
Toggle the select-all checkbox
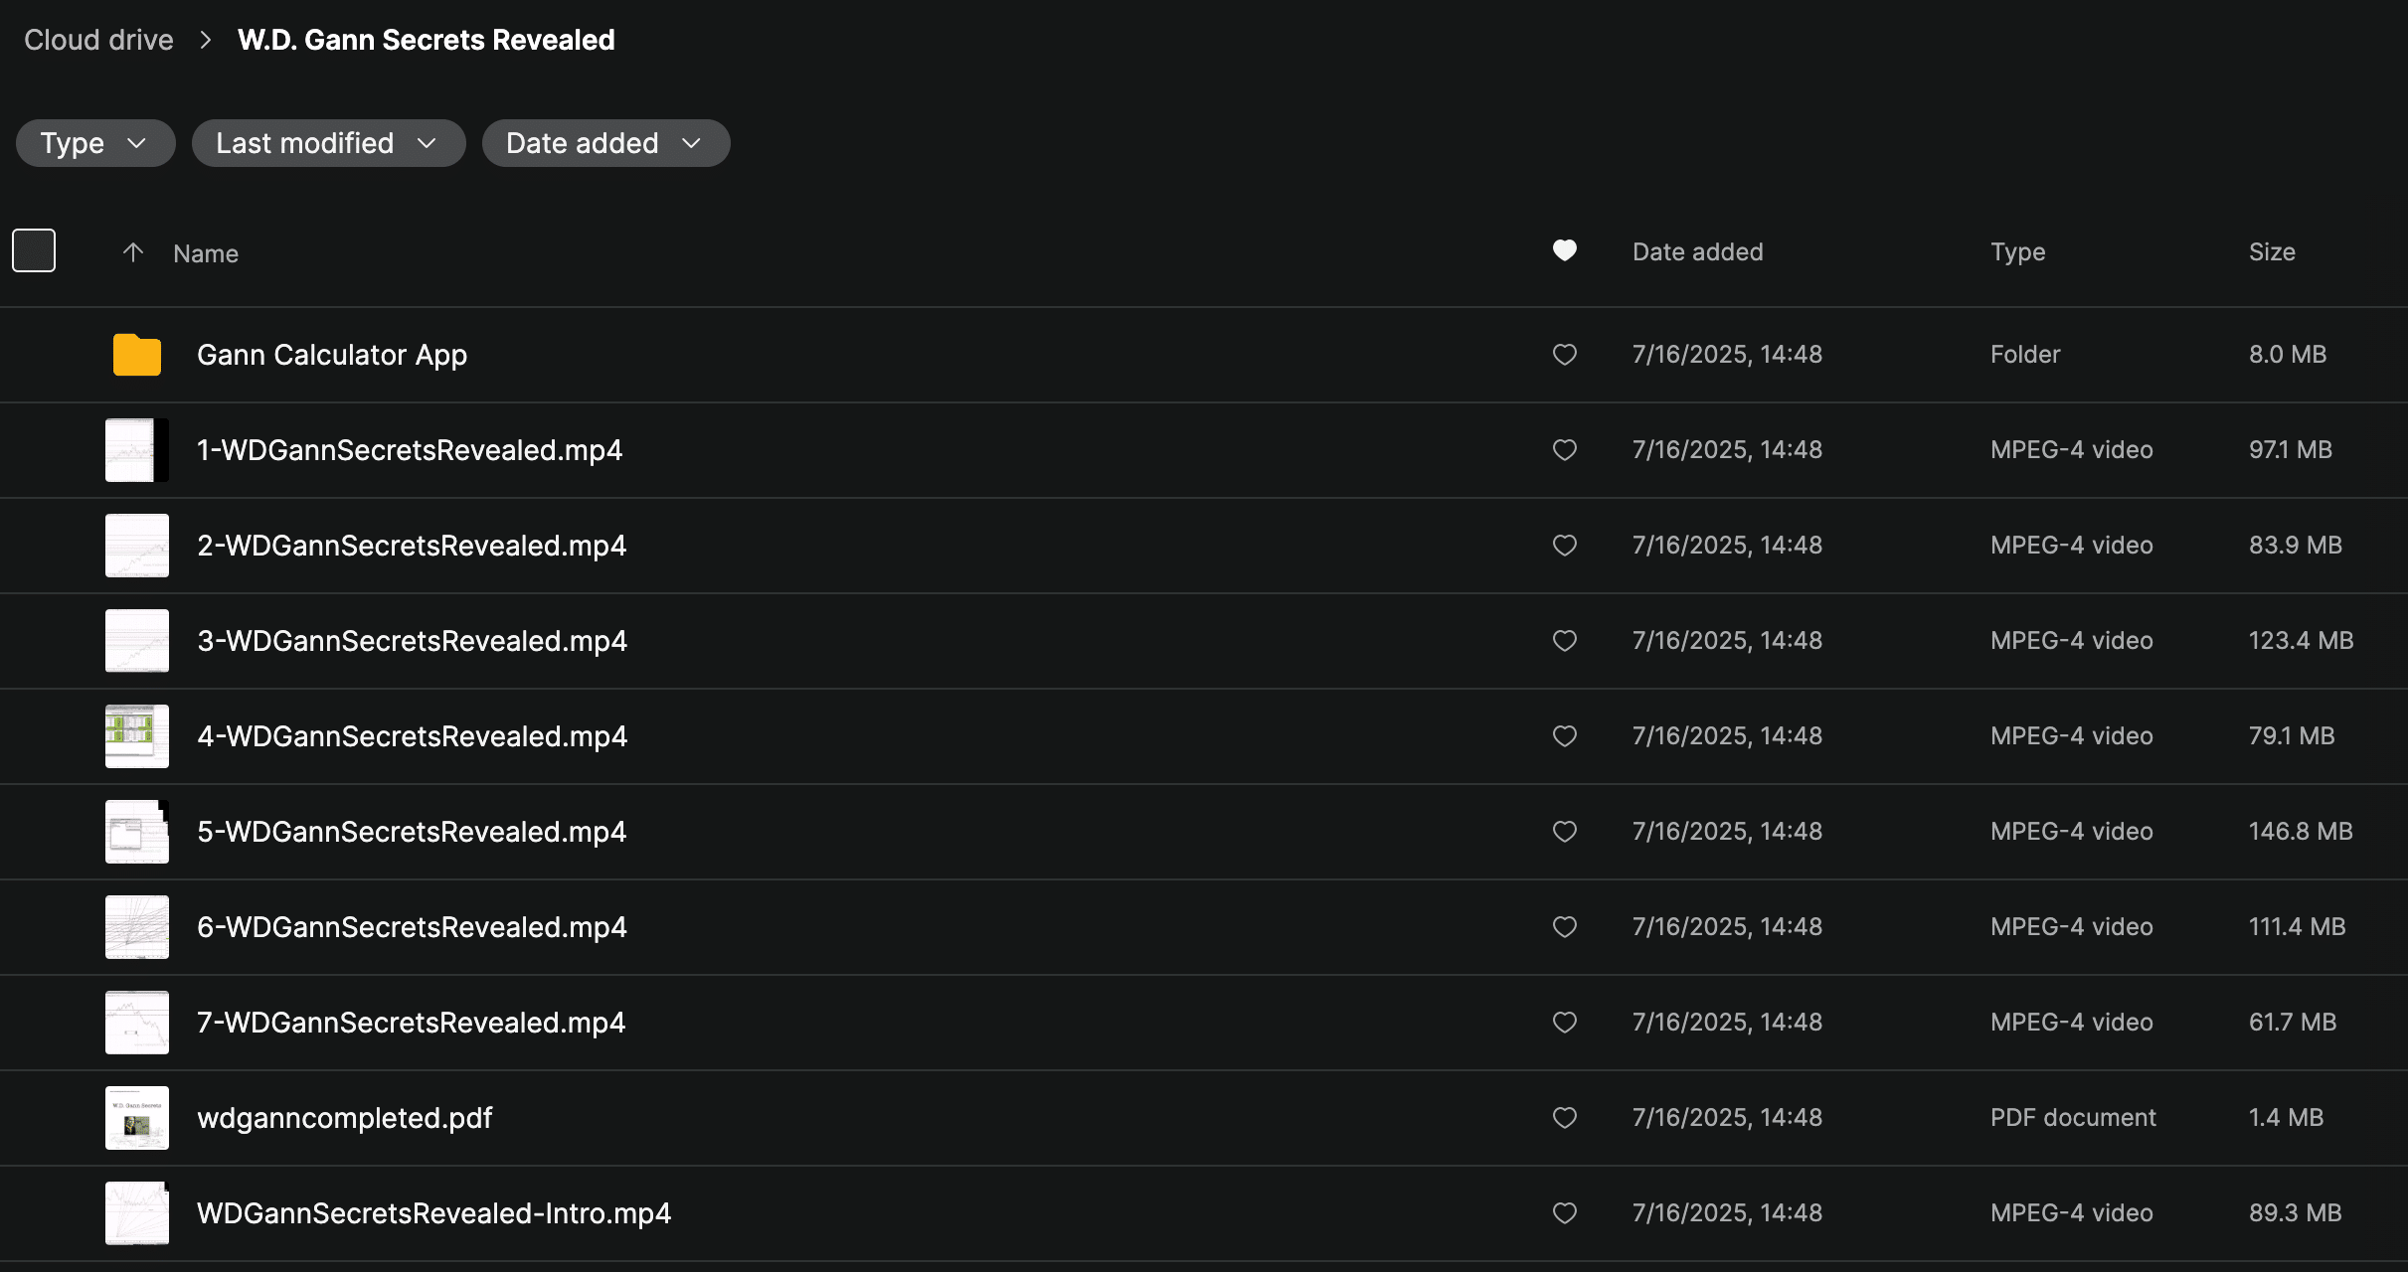[x=34, y=250]
